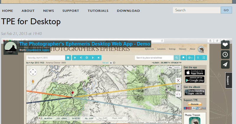236x124 pixels.
Task: Click the Donate button
Action: coord(195,104)
